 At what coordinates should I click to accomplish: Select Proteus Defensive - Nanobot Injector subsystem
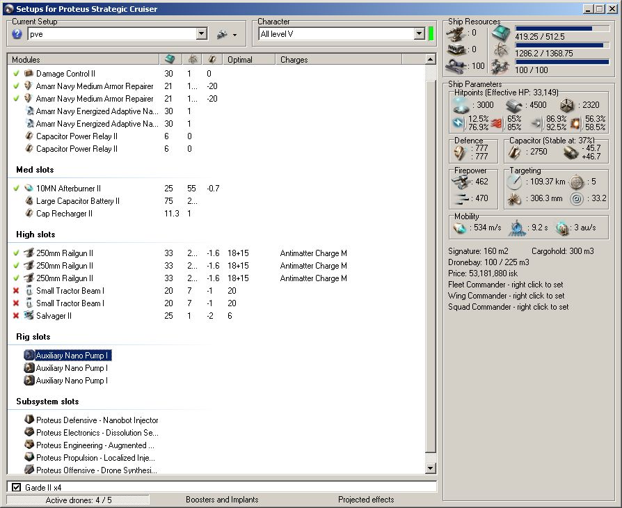point(97,420)
